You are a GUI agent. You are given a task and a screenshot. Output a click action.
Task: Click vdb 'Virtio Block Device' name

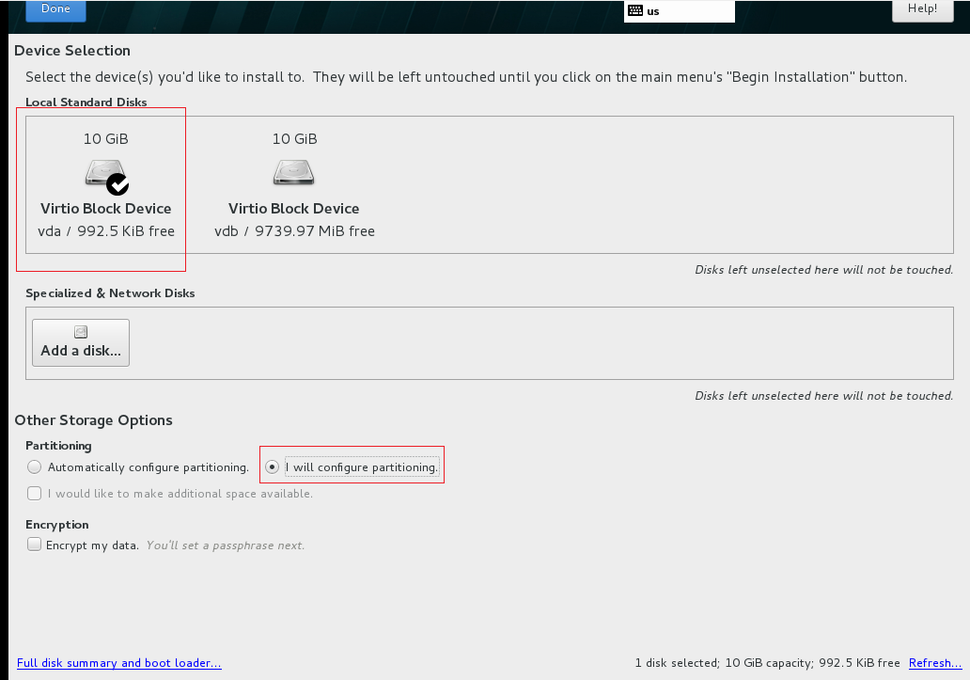pyautogui.click(x=294, y=209)
